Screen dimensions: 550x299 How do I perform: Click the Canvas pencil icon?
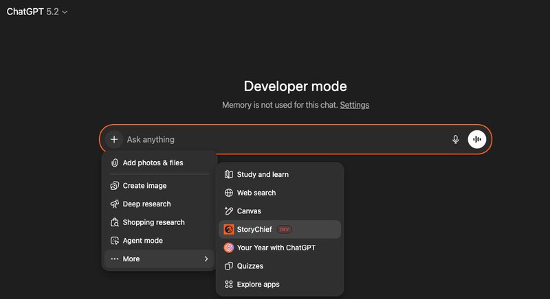coord(229,211)
